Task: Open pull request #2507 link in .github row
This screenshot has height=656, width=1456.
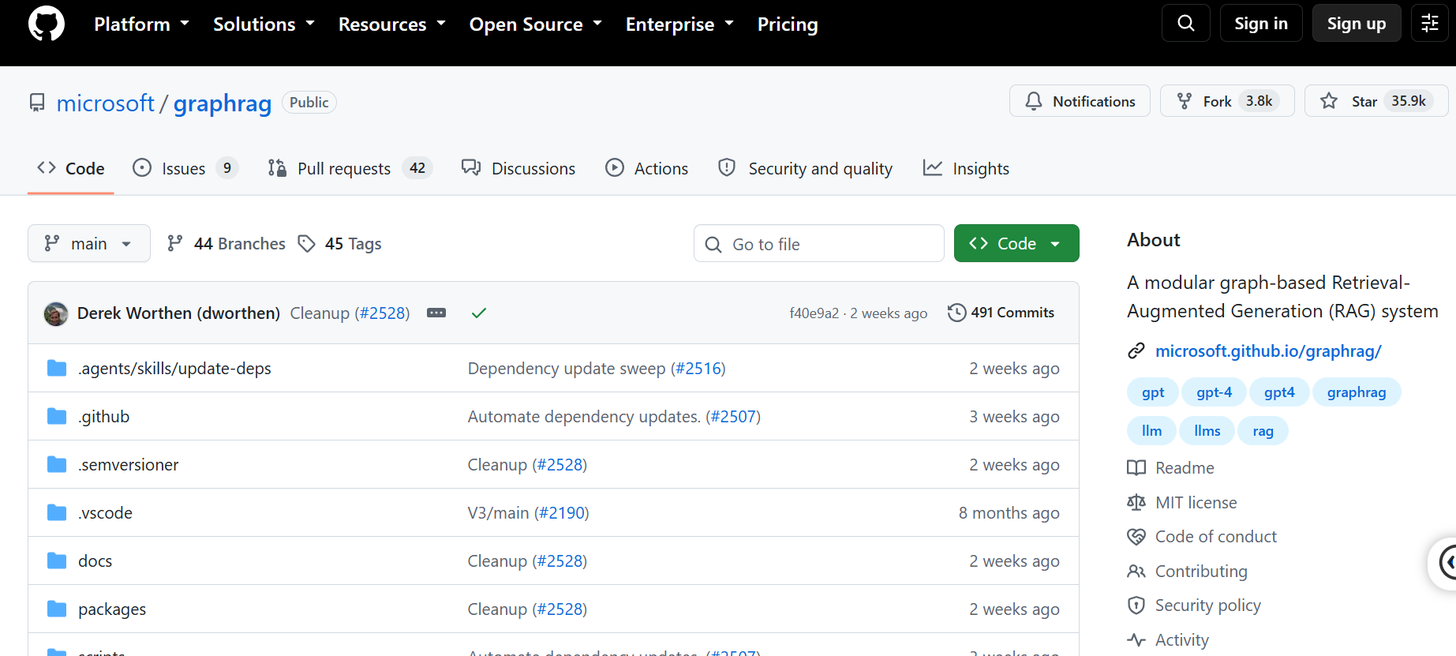Action: 733,416
